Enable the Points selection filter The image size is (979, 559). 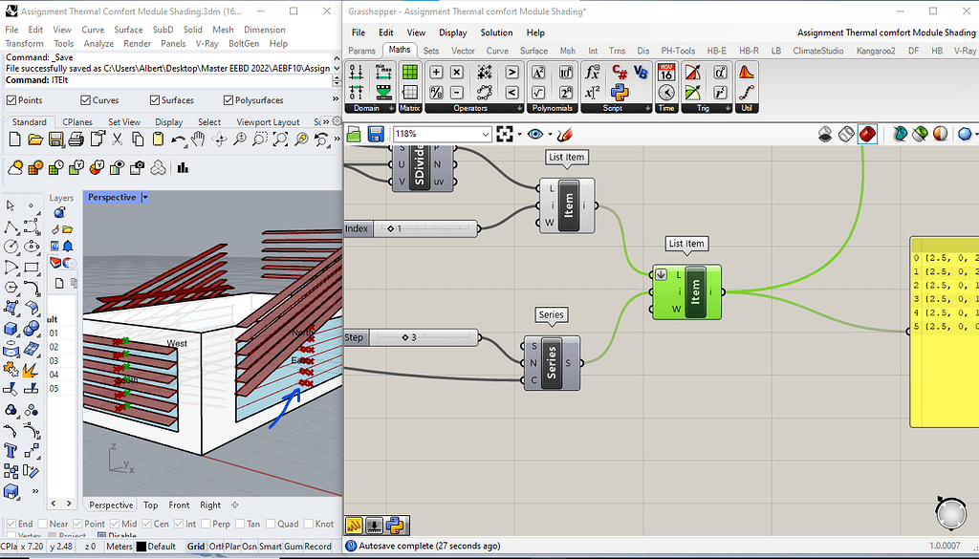tap(12, 99)
